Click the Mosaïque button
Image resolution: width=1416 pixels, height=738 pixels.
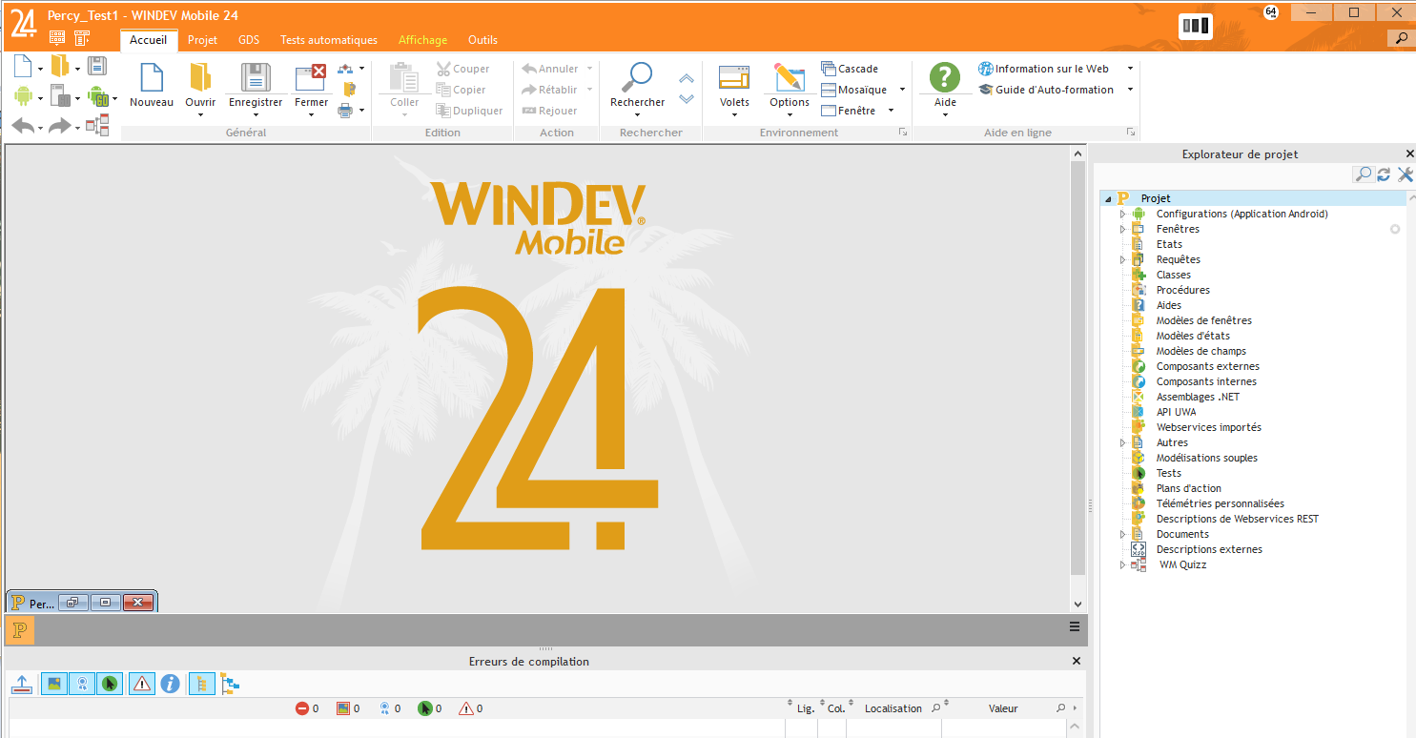(854, 90)
